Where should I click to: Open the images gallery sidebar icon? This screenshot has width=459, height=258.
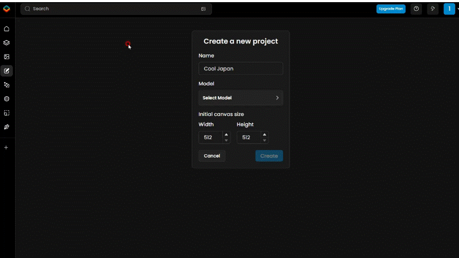tap(6, 57)
